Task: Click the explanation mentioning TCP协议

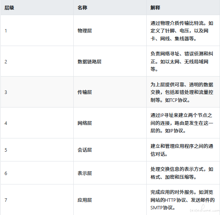Action: 182,92
